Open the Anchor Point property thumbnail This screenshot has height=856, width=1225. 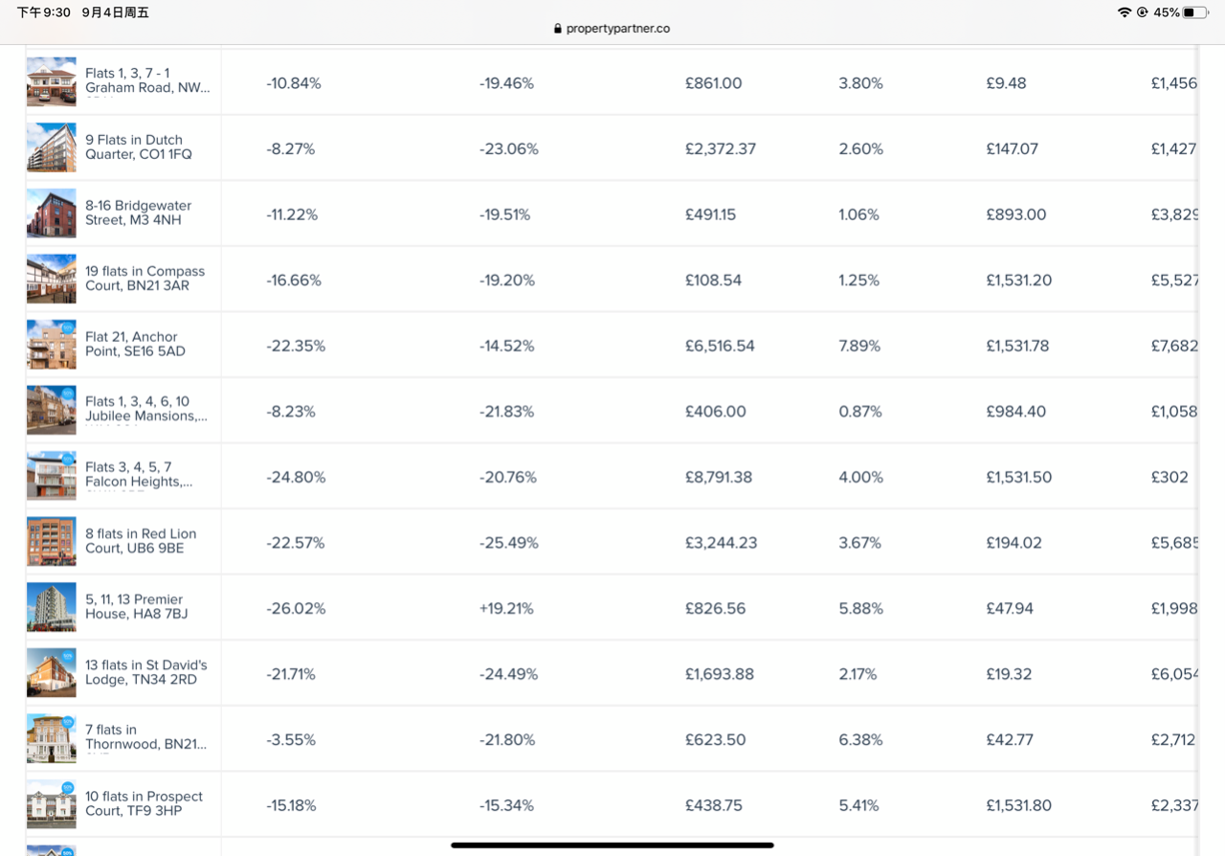tap(52, 345)
